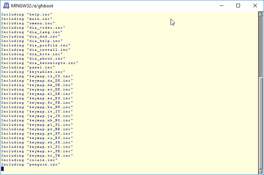Screen dimensions: 264x175
Task: Click the line Including "keymap.hu_HU.inc"
Action: pyautogui.click(x=37, y=107)
